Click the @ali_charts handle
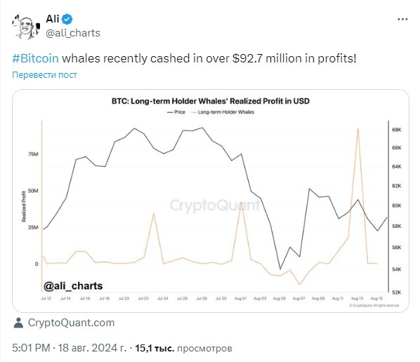The image size is (420, 362). tap(73, 33)
